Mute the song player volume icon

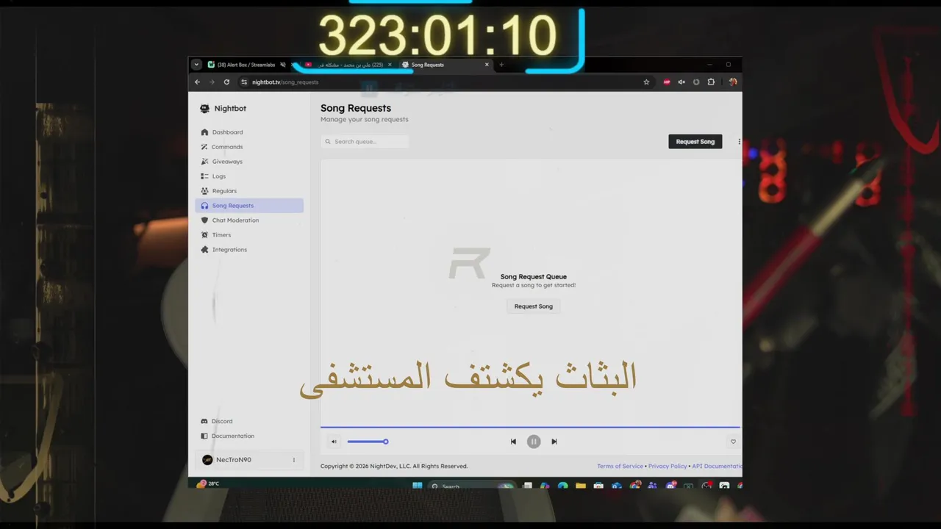[x=334, y=442]
